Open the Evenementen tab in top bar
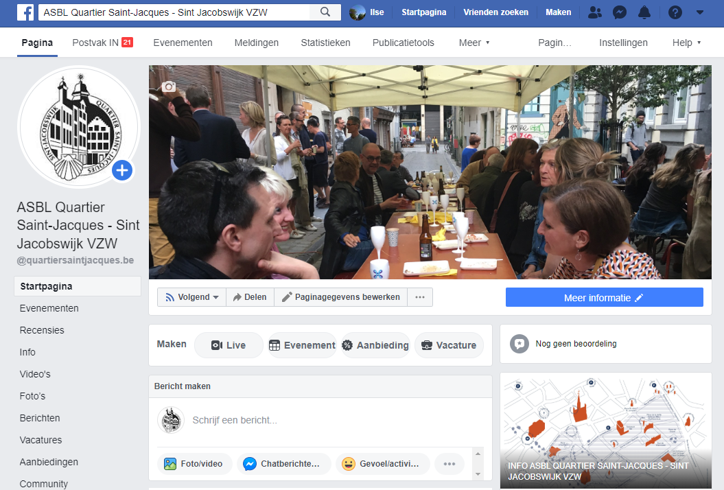 (183, 43)
